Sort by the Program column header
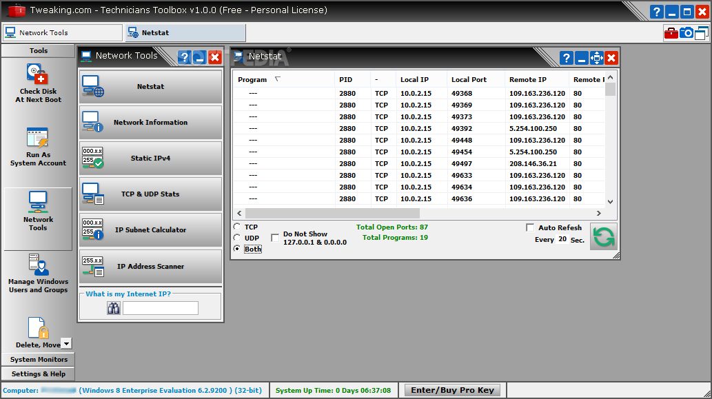This screenshot has width=712, height=399. (x=284, y=79)
